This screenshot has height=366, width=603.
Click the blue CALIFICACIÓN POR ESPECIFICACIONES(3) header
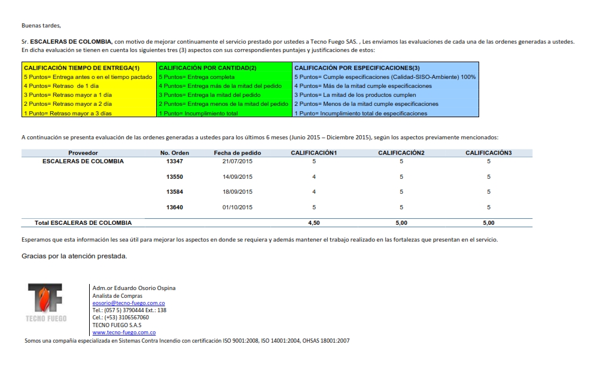click(357, 68)
